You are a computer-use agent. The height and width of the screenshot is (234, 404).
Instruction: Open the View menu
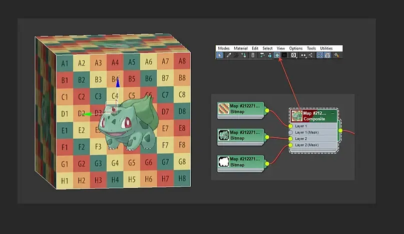281,48
